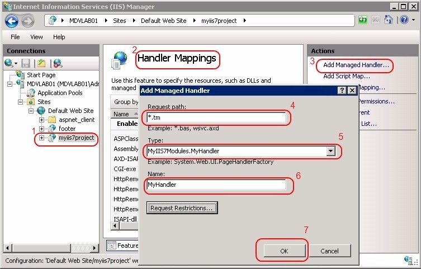Image resolution: width=421 pixels, height=269 pixels.
Task: Click the Default Web Site globe icon
Action: (41, 111)
